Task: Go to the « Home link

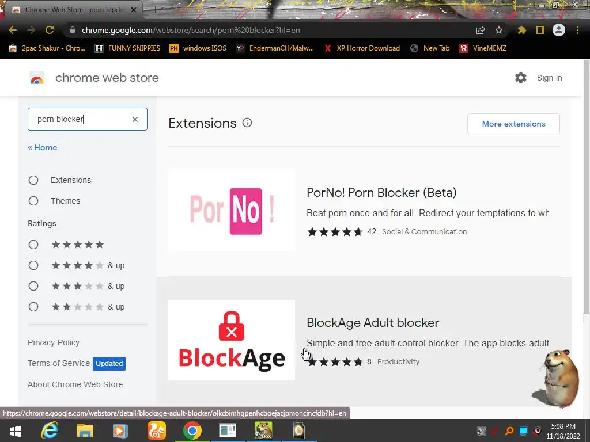Action: point(43,147)
